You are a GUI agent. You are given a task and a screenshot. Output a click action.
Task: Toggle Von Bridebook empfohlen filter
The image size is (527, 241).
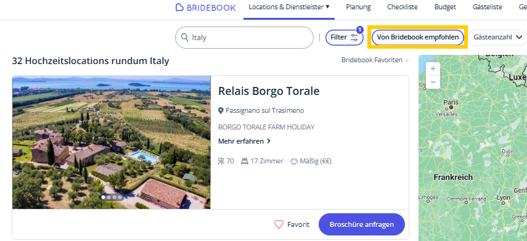[x=417, y=38]
